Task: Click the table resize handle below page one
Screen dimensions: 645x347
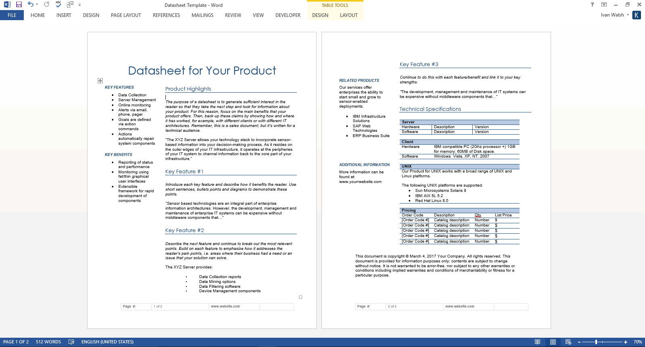Action: (301, 297)
